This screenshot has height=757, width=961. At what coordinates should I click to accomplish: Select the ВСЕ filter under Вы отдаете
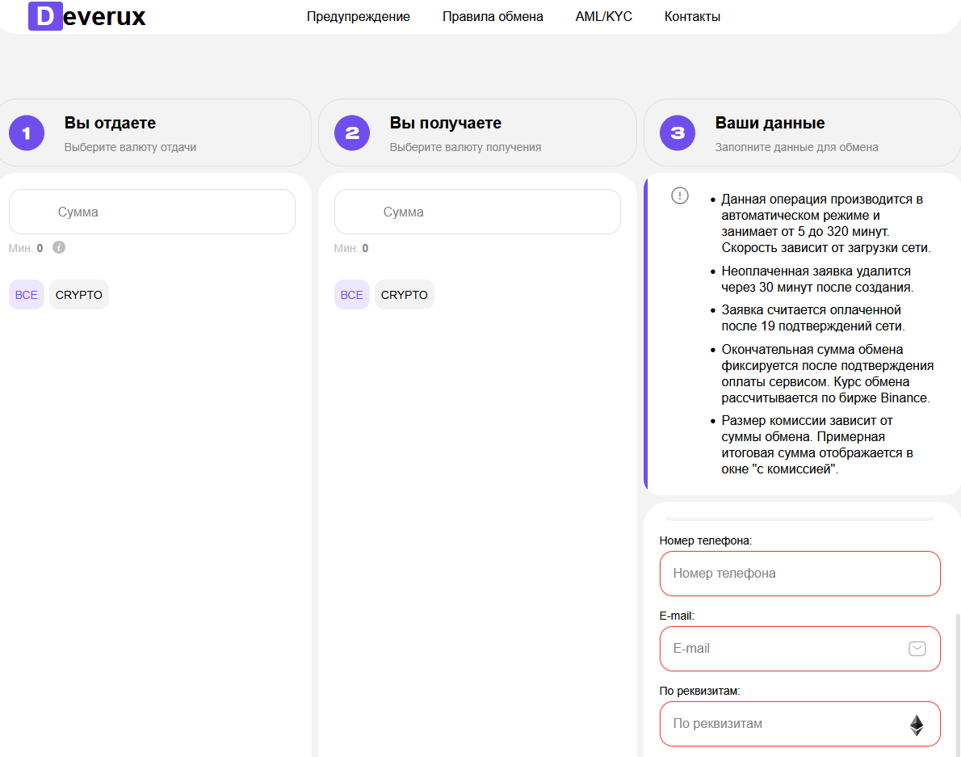(27, 295)
